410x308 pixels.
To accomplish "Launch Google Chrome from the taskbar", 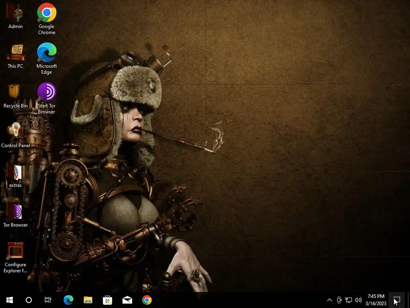I will (x=147, y=300).
